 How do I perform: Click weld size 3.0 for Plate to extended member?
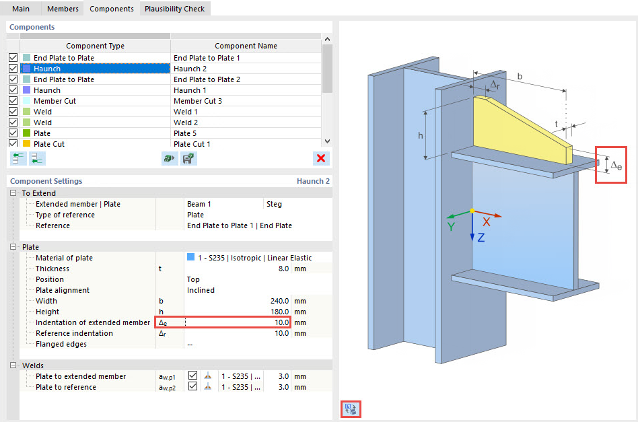point(277,376)
